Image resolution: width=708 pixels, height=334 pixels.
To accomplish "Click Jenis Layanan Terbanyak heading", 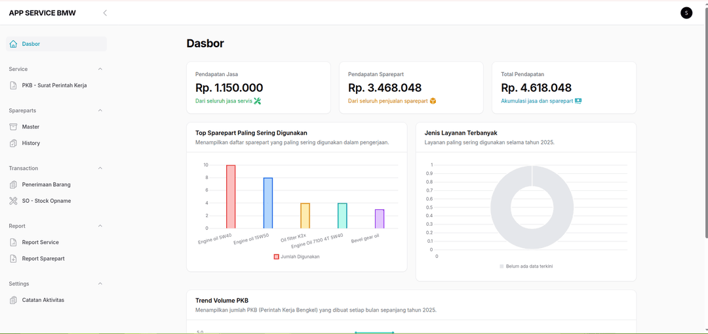I will point(461,133).
